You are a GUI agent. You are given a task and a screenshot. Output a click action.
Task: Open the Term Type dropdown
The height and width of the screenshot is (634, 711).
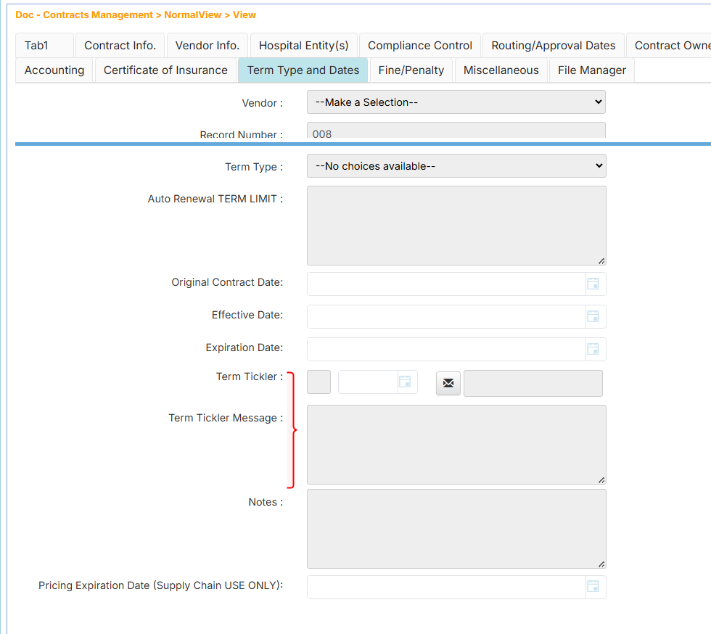(x=456, y=166)
